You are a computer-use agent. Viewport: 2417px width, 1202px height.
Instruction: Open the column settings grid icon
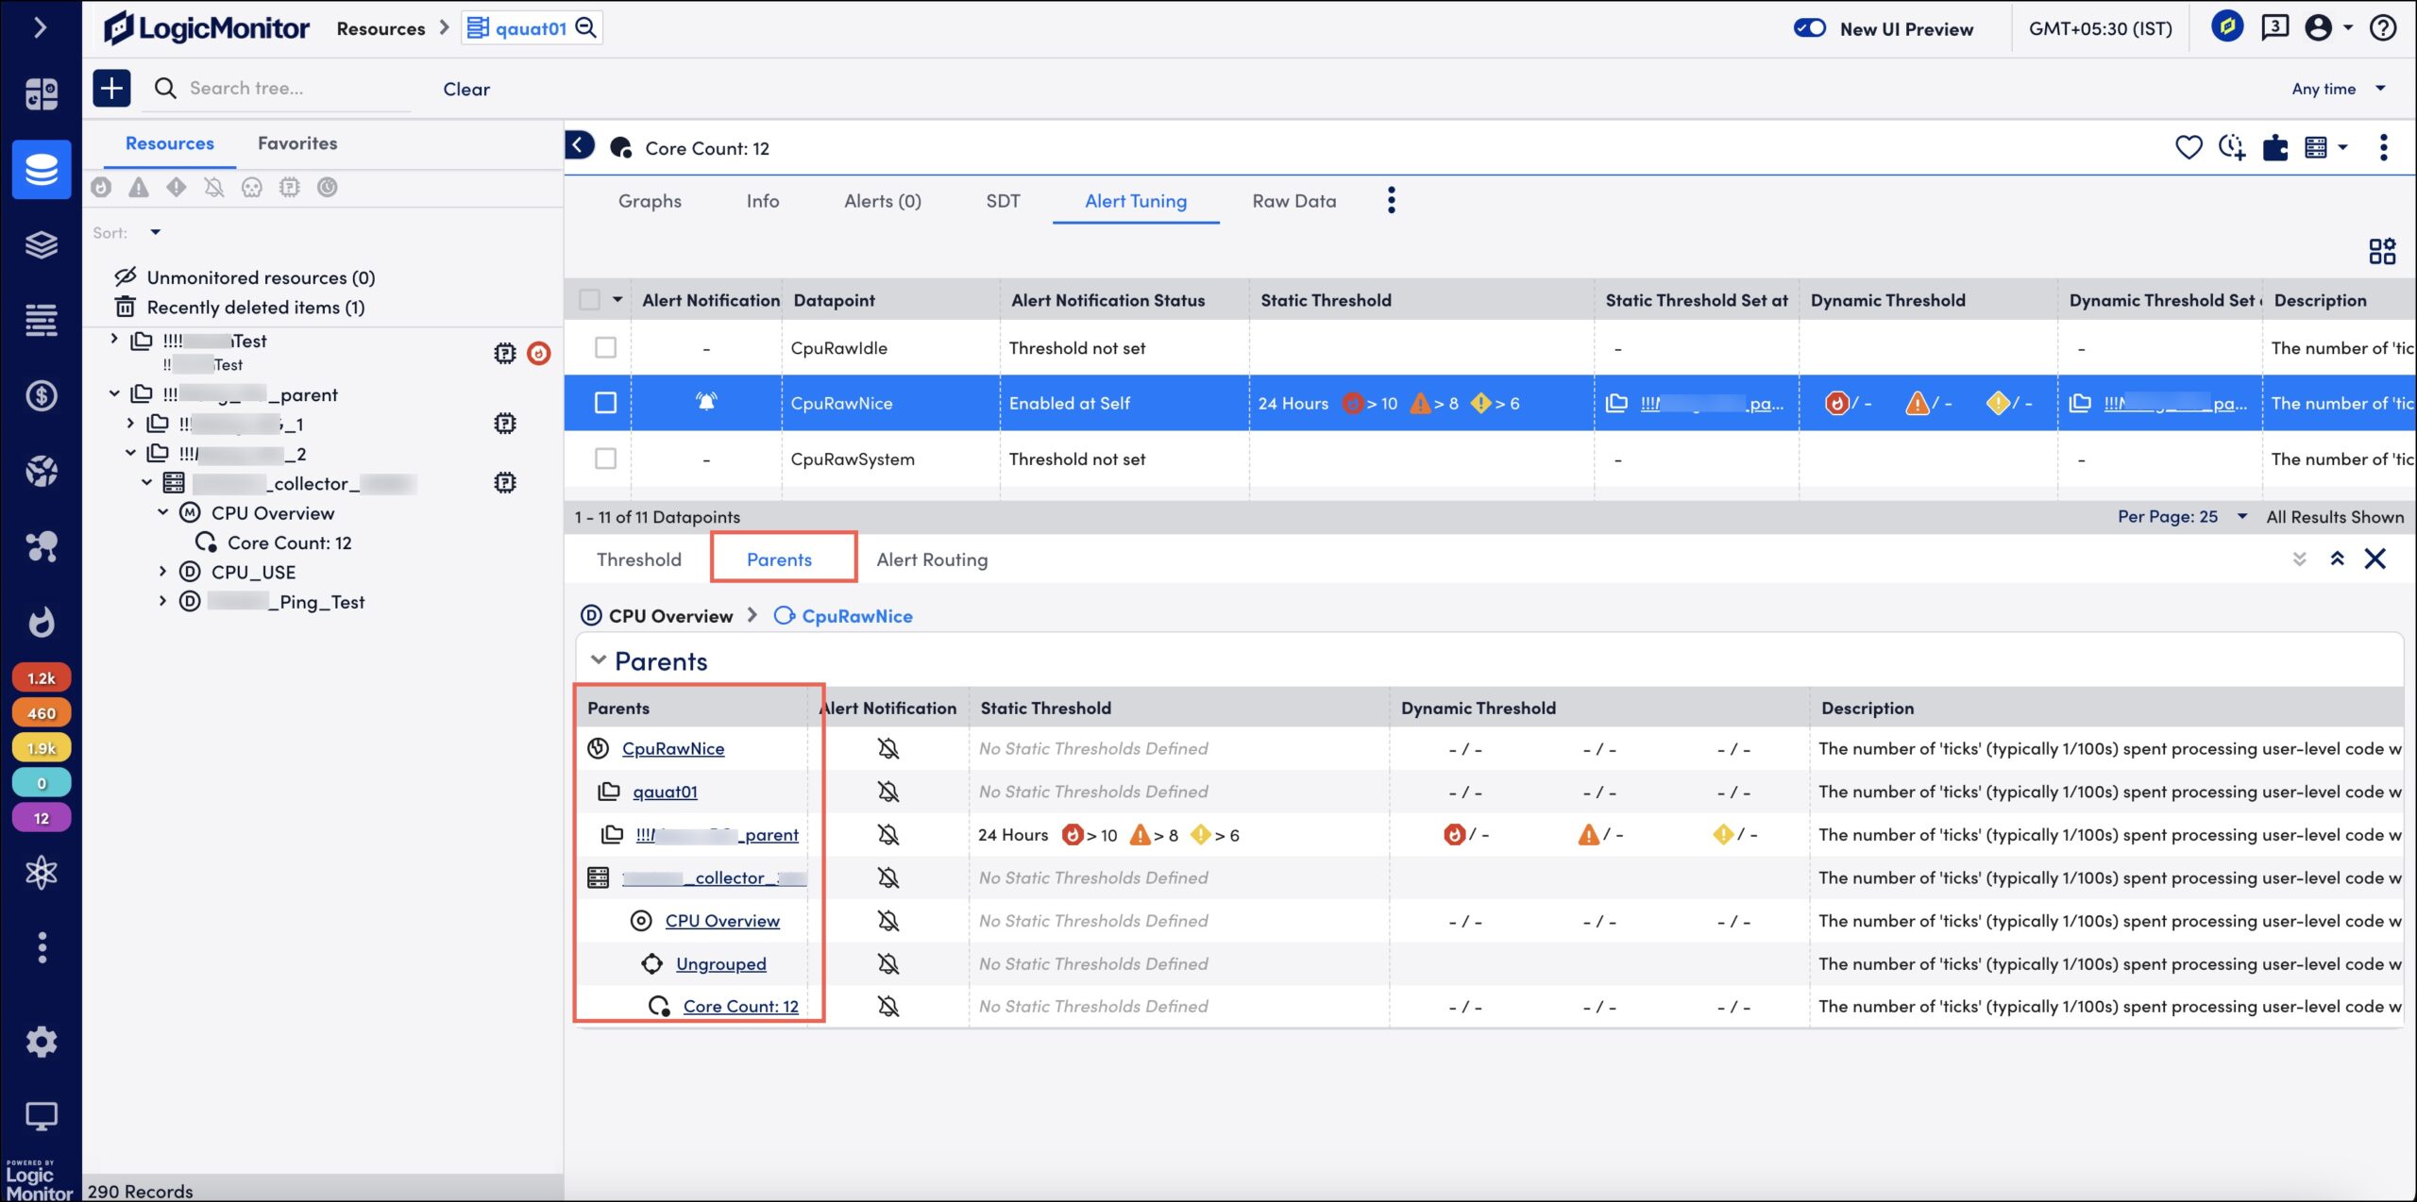point(2382,250)
